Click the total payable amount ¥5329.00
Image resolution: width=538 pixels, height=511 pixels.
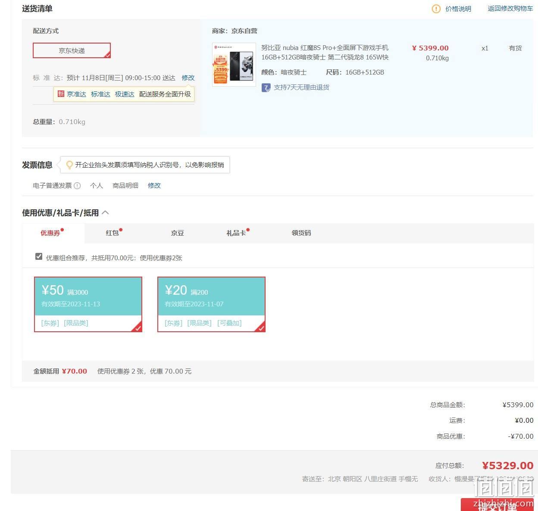tap(507, 466)
